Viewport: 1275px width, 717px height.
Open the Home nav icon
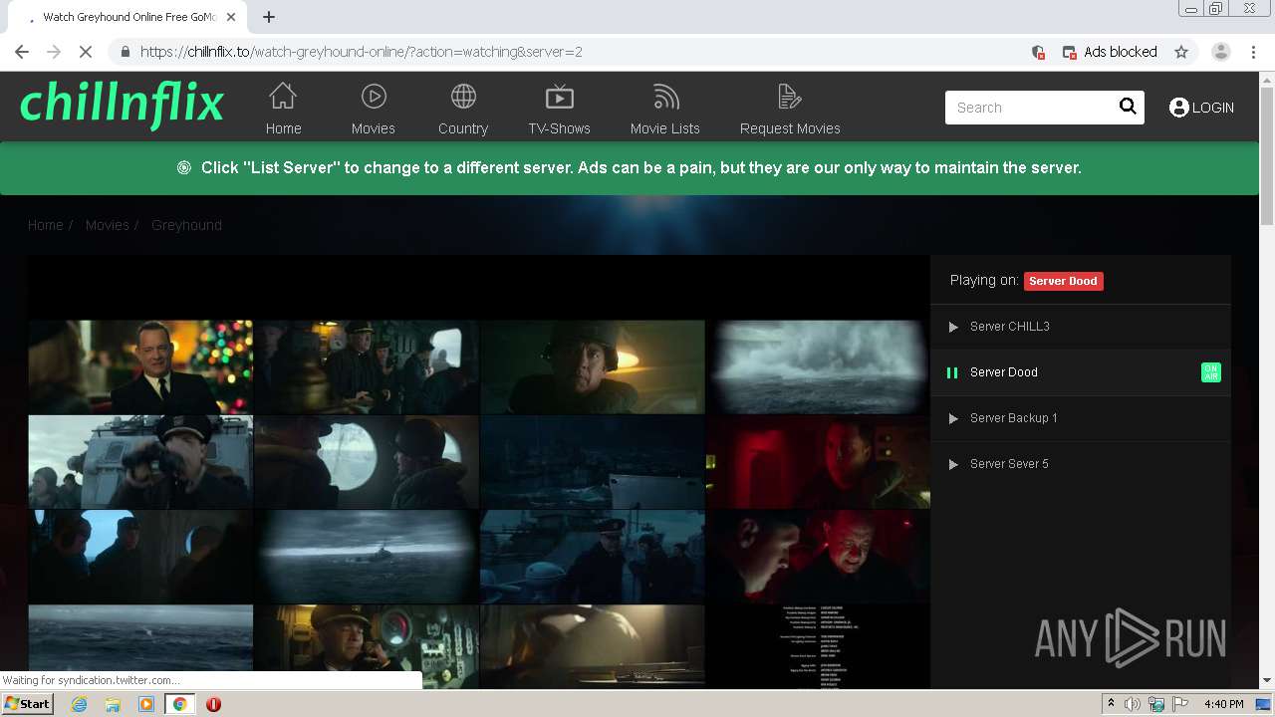tap(283, 97)
